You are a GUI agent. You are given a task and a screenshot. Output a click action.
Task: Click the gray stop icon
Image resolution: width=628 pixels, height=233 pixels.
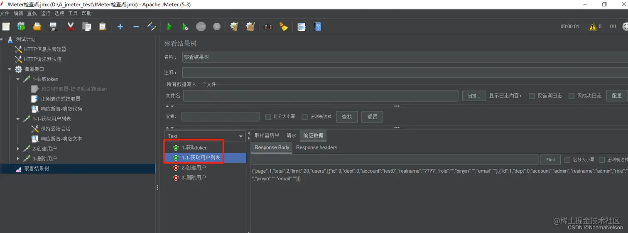click(x=201, y=27)
